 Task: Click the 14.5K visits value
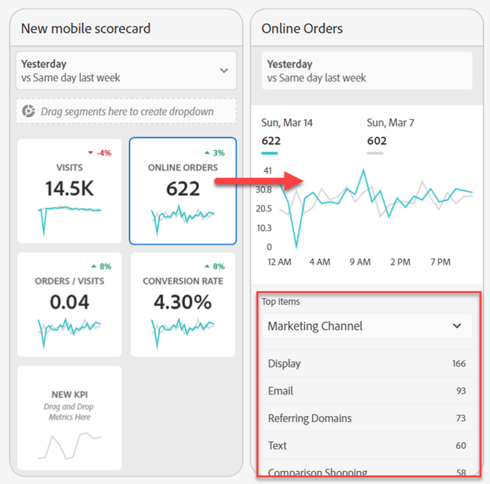point(69,188)
